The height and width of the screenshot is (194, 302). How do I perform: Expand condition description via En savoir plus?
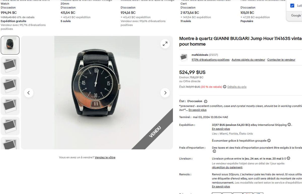pos(198,110)
